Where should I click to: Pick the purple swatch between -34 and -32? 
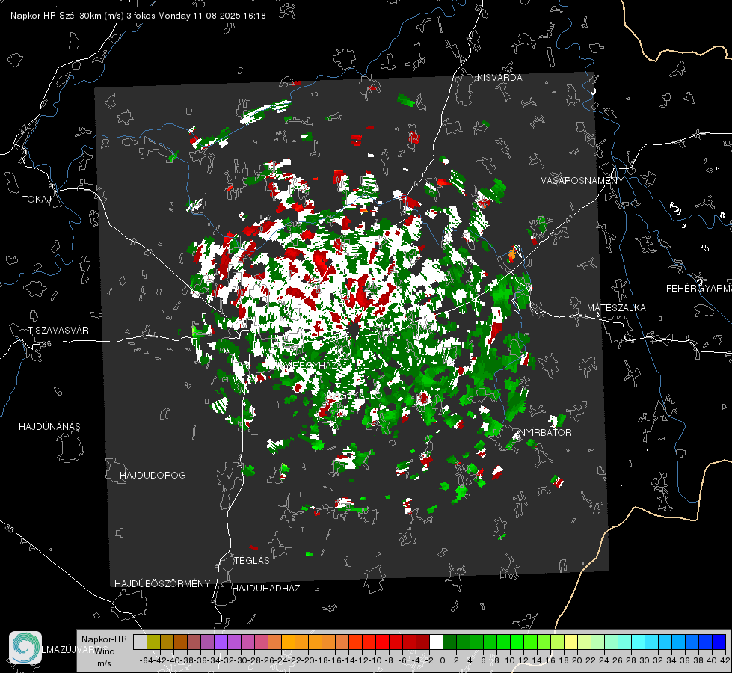click(221, 642)
